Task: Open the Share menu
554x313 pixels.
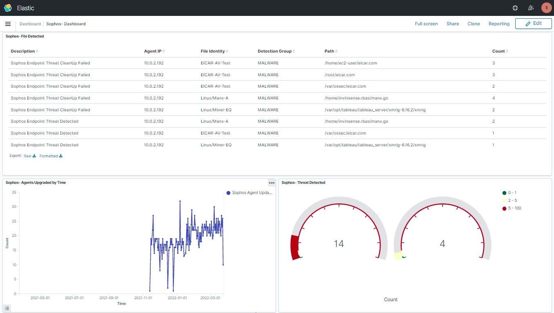Action: point(452,24)
